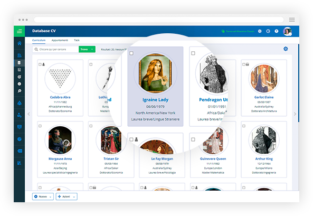
Task: Click the vertical scrollbar on the right edge
Action: point(299,83)
